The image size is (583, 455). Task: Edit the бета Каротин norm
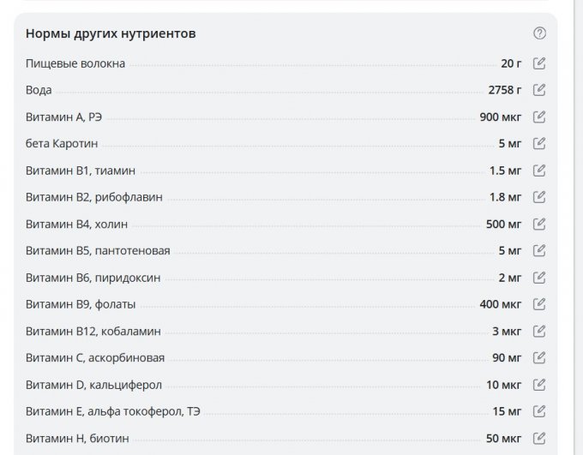(539, 143)
